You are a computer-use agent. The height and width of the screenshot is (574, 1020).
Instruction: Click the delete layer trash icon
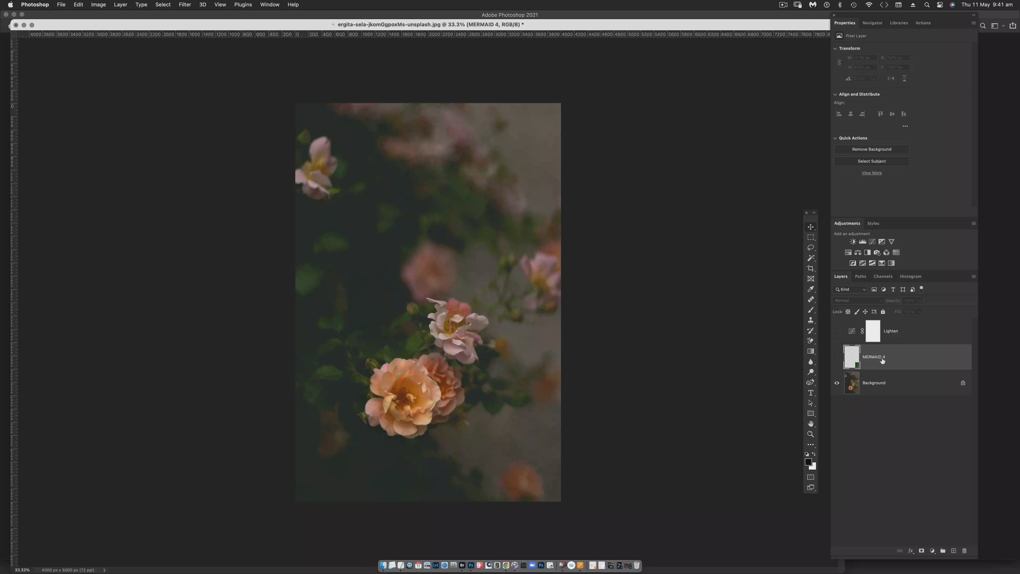[964, 551]
